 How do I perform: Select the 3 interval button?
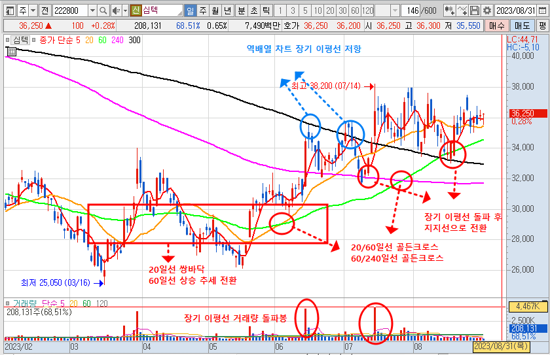[293, 11]
